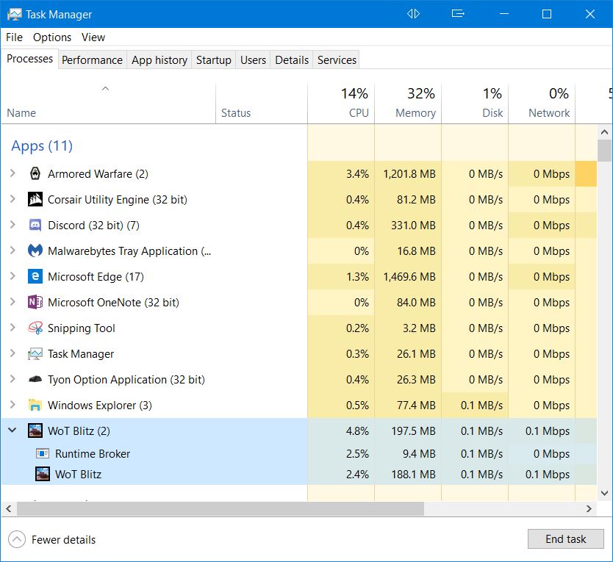Viewport: 613px width, 562px height.
Task: Click the Corsair Utility Engine icon
Action: pos(35,199)
